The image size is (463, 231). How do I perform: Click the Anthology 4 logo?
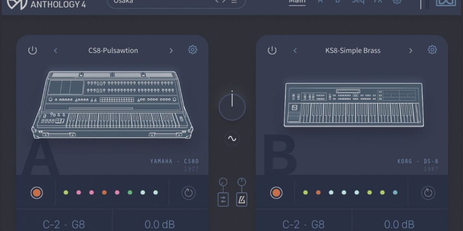tap(46, 4)
